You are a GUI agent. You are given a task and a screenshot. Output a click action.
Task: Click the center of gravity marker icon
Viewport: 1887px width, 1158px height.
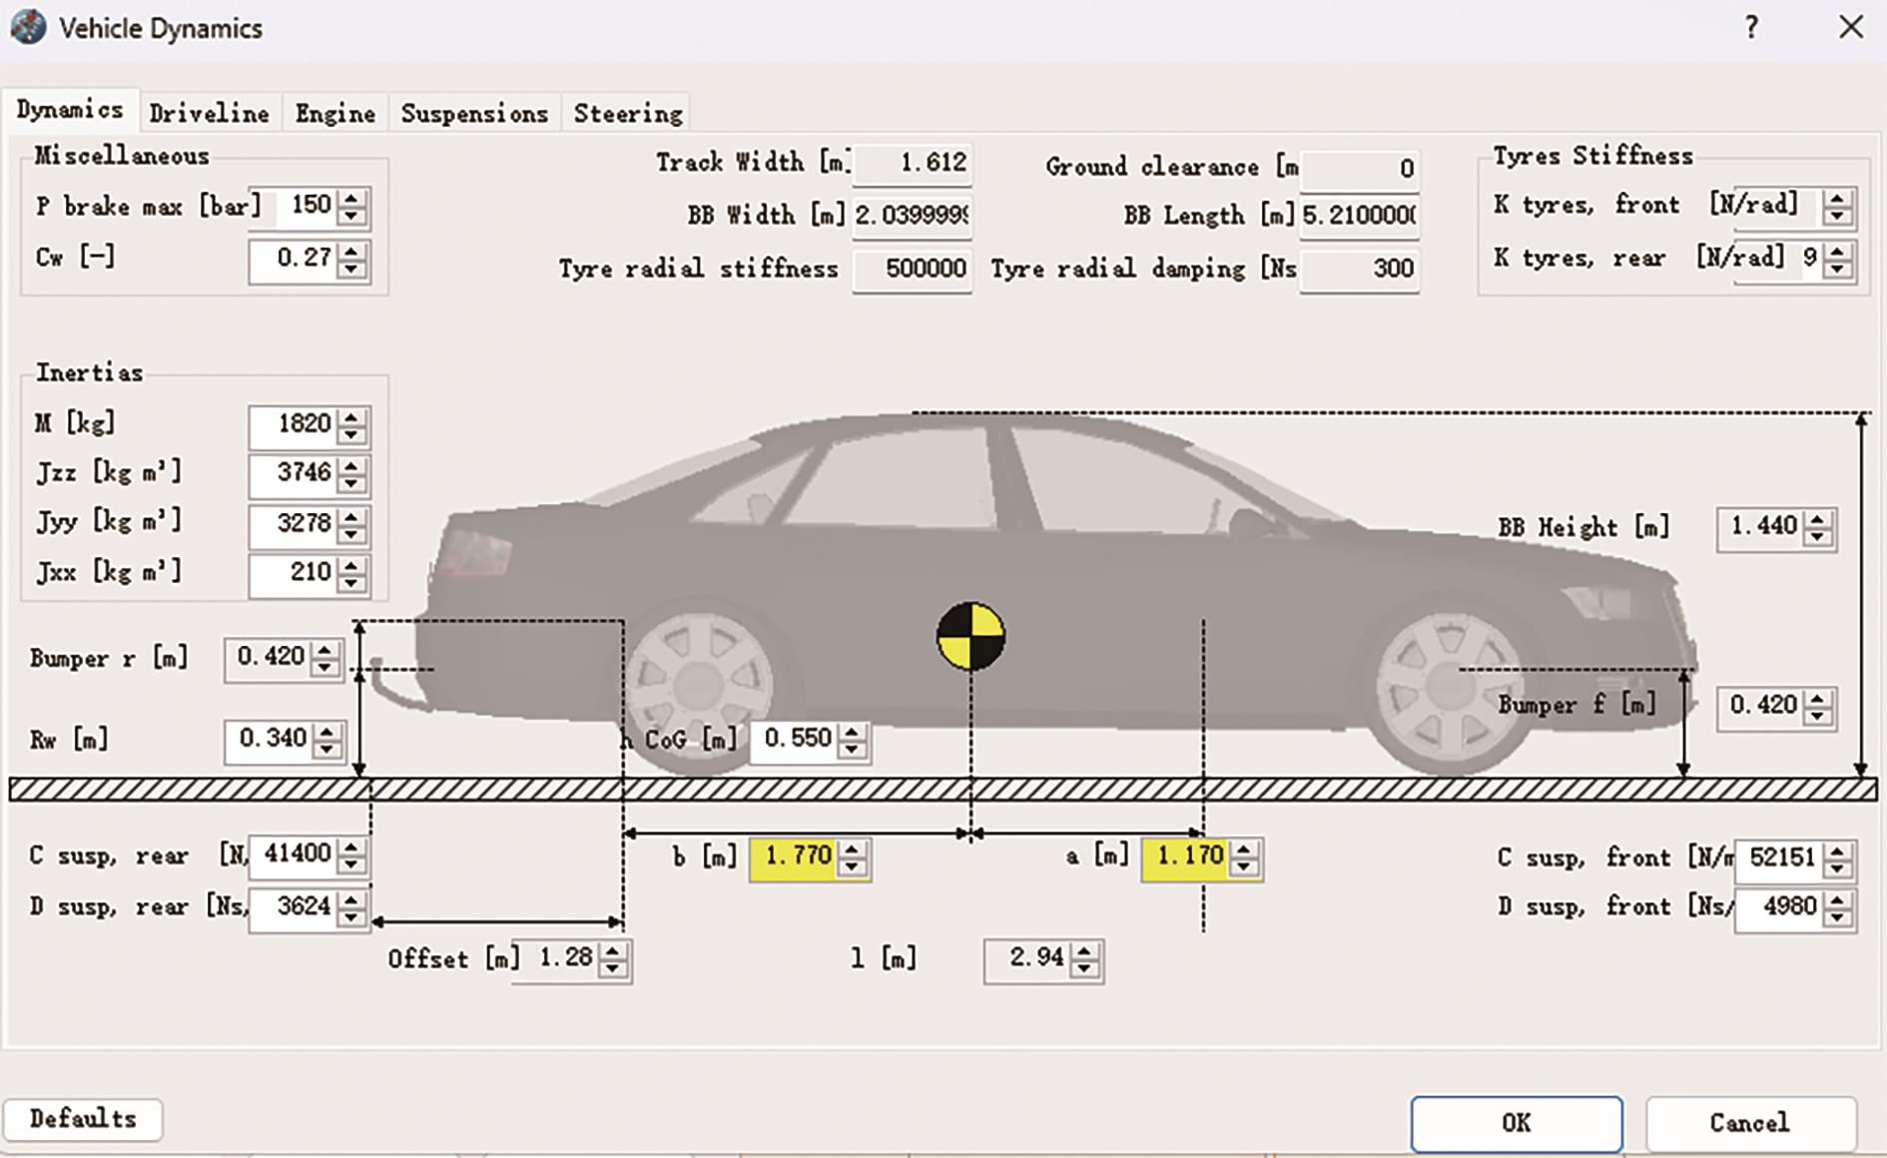(x=970, y=636)
